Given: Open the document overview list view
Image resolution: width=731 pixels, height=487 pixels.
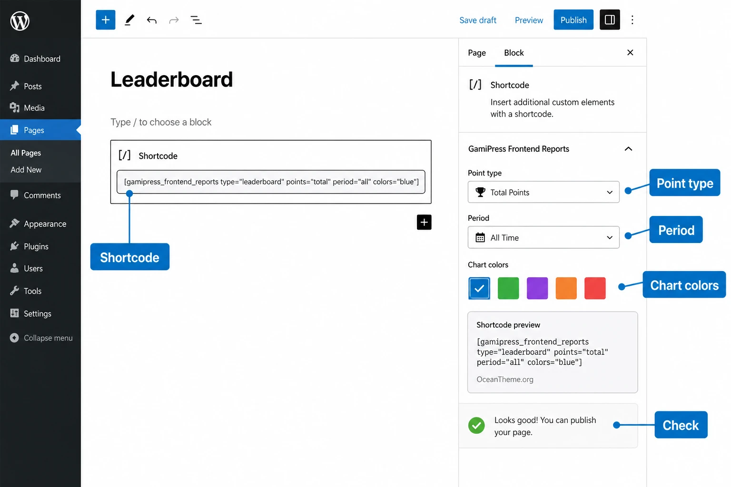Looking at the screenshot, I should point(196,20).
